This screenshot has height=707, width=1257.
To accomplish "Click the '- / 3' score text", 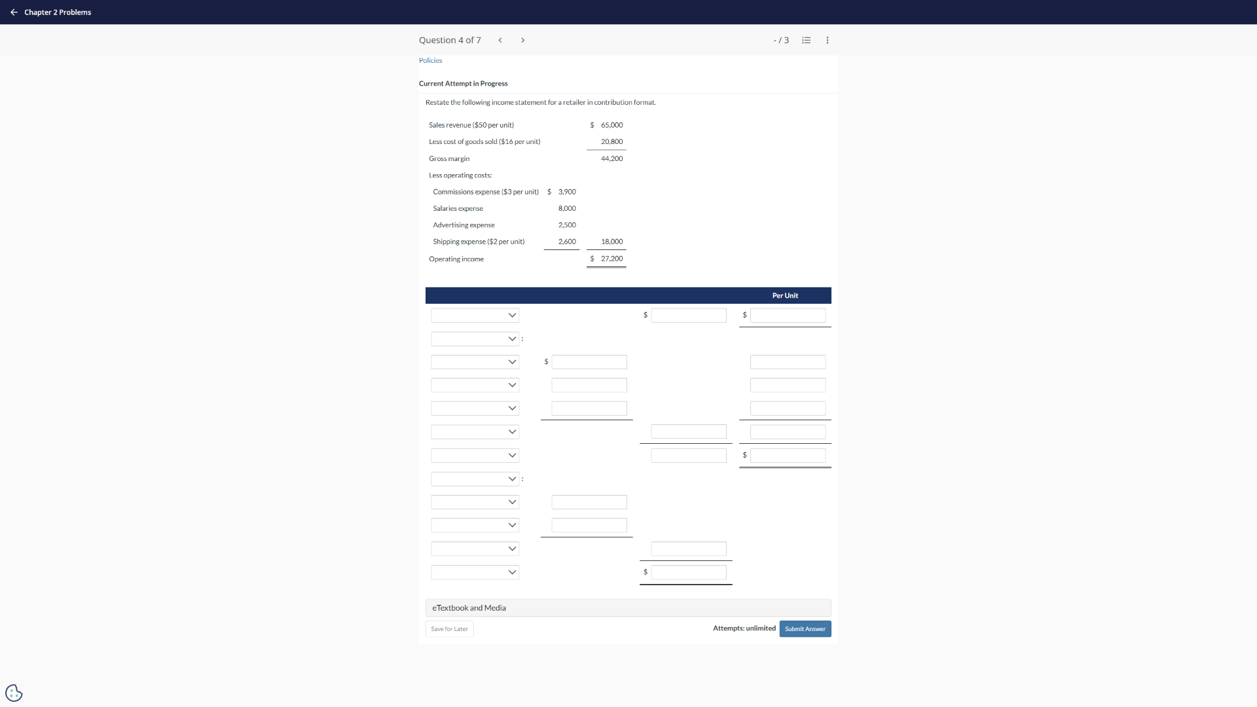I will tap(781, 41).
